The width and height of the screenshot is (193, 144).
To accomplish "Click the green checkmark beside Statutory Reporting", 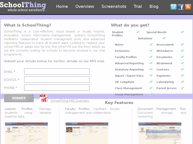I will pos(151,69).
